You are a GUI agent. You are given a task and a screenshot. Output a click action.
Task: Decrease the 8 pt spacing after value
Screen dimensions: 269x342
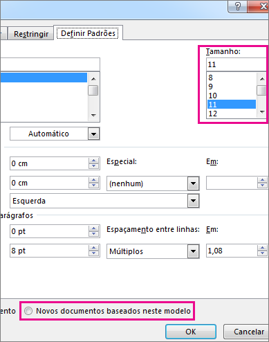pyautogui.click(x=93, y=253)
